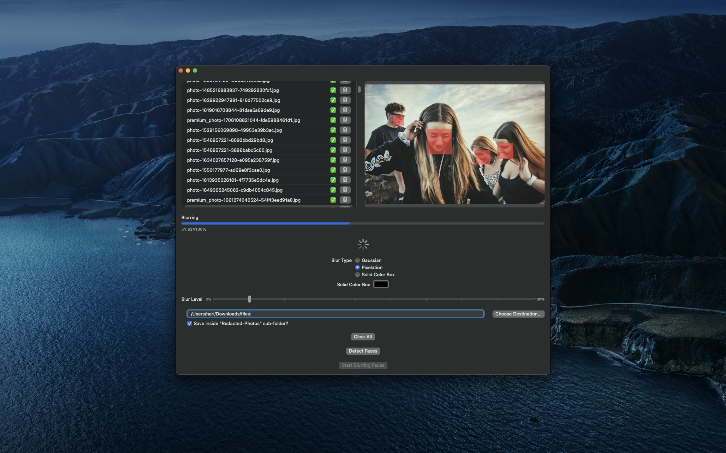Click the destination path text field
The height and width of the screenshot is (453, 726).
click(335, 314)
